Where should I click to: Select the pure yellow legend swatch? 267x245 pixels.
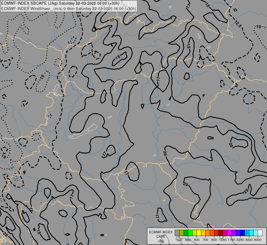(x=199, y=233)
